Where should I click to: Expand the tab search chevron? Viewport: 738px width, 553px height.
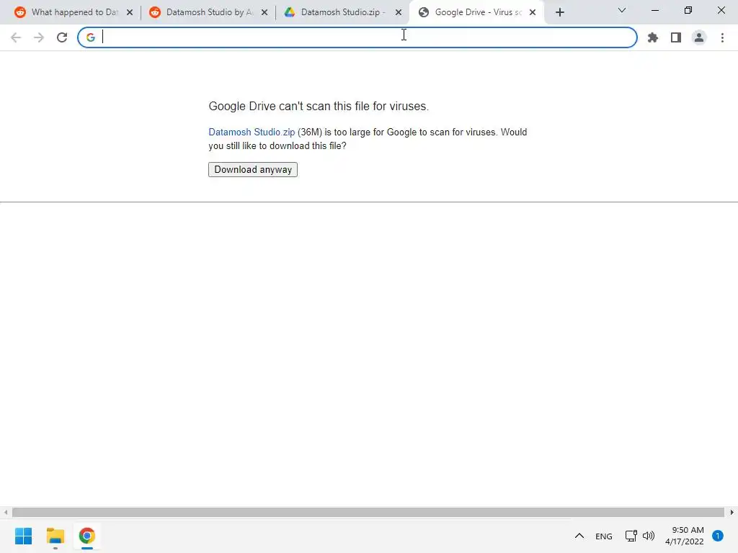tap(622, 10)
